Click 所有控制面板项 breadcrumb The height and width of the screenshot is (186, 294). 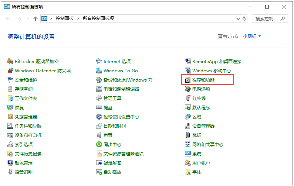click(98, 18)
